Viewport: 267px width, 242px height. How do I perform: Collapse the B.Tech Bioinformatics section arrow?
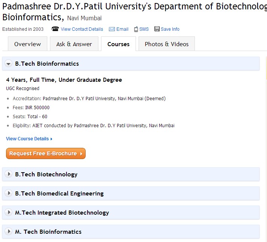click(8, 64)
